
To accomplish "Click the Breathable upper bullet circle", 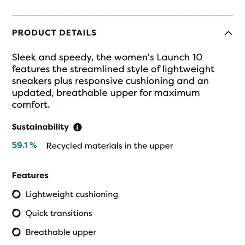I will [x=16, y=232].
